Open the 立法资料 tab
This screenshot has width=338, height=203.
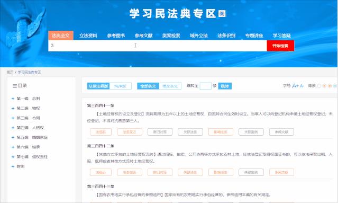coord(88,36)
